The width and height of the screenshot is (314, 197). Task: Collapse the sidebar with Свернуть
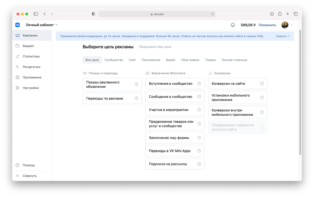coord(30,176)
